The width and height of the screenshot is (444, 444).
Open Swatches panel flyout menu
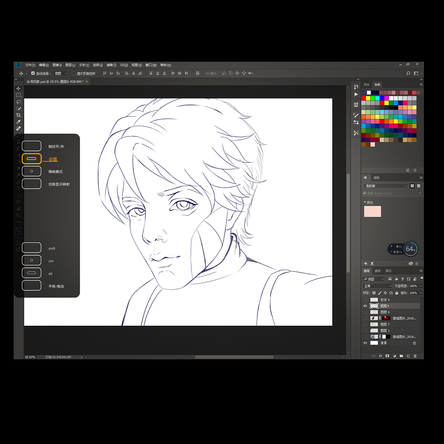tap(421, 84)
